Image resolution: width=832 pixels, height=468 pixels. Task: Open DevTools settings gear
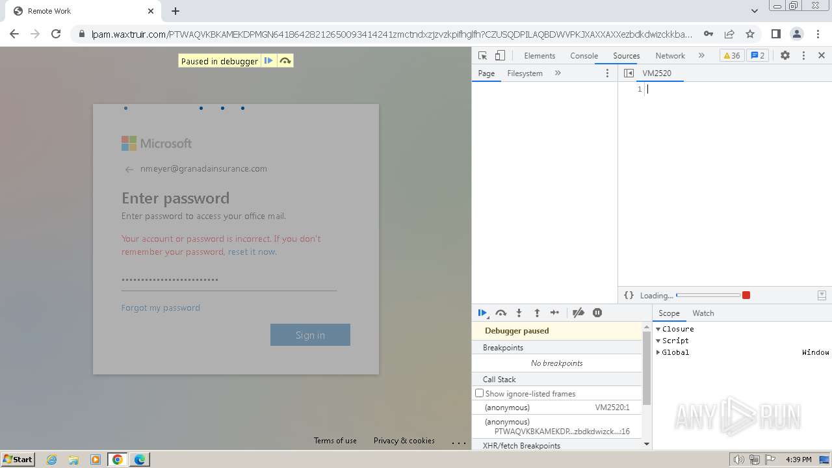[785, 56]
